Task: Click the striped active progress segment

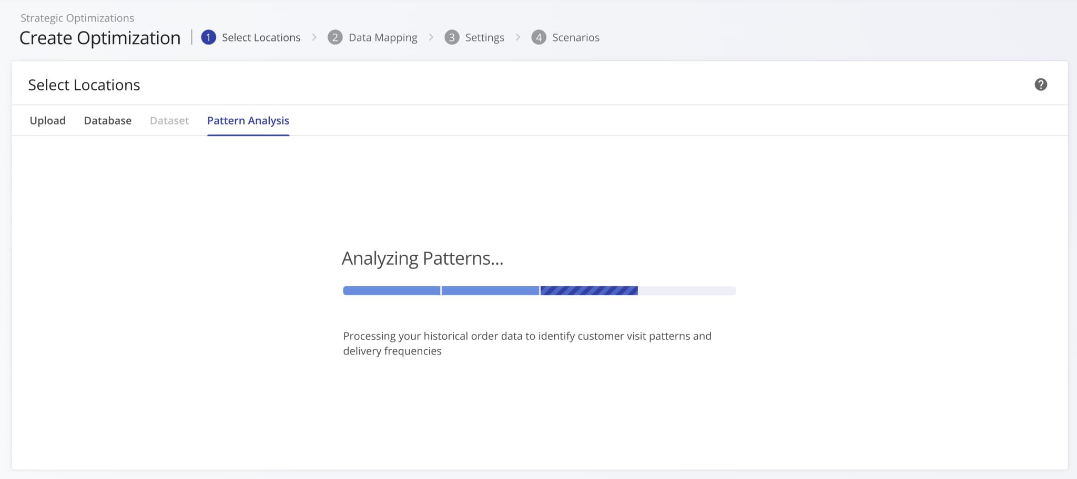Action: [589, 290]
